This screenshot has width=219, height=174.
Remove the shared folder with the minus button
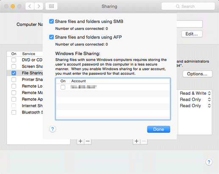[x=88, y=141]
